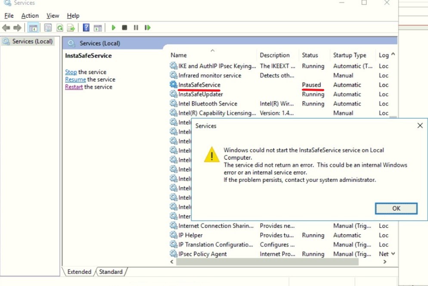This screenshot has width=428, height=286.
Task: Click OK in the Services error dialog
Action: pyautogui.click(x=396, y=209)
